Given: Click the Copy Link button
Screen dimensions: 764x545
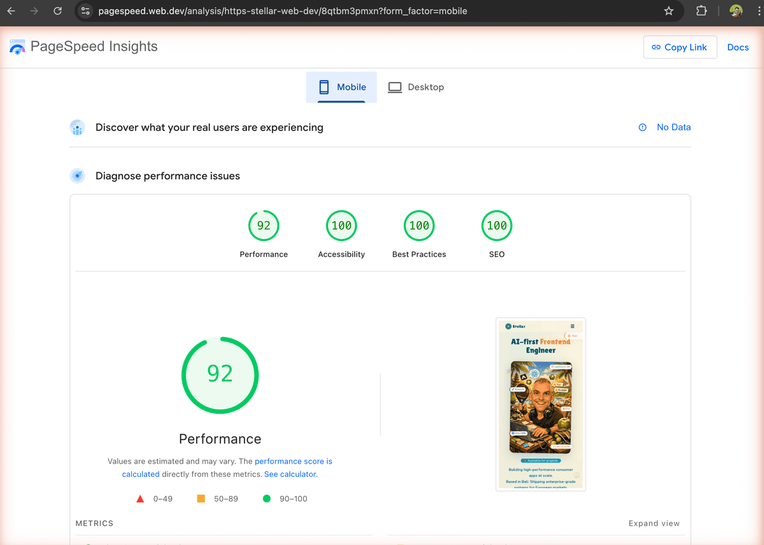Looking at the screenshot, I should pyautogui.click(x=680, y=47).
